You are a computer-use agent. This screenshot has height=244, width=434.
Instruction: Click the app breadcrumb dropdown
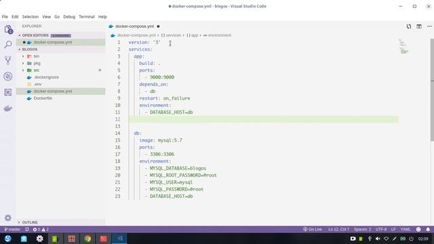click(x=193, y=35)
